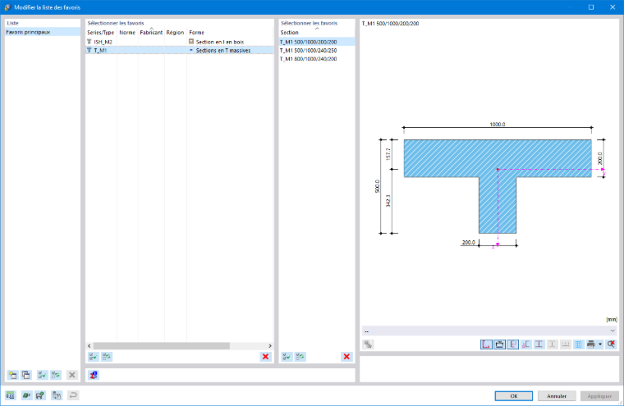Close the 'Modifier la liste des favoris' dialog

pyautogui.click(x=613, y=7)
